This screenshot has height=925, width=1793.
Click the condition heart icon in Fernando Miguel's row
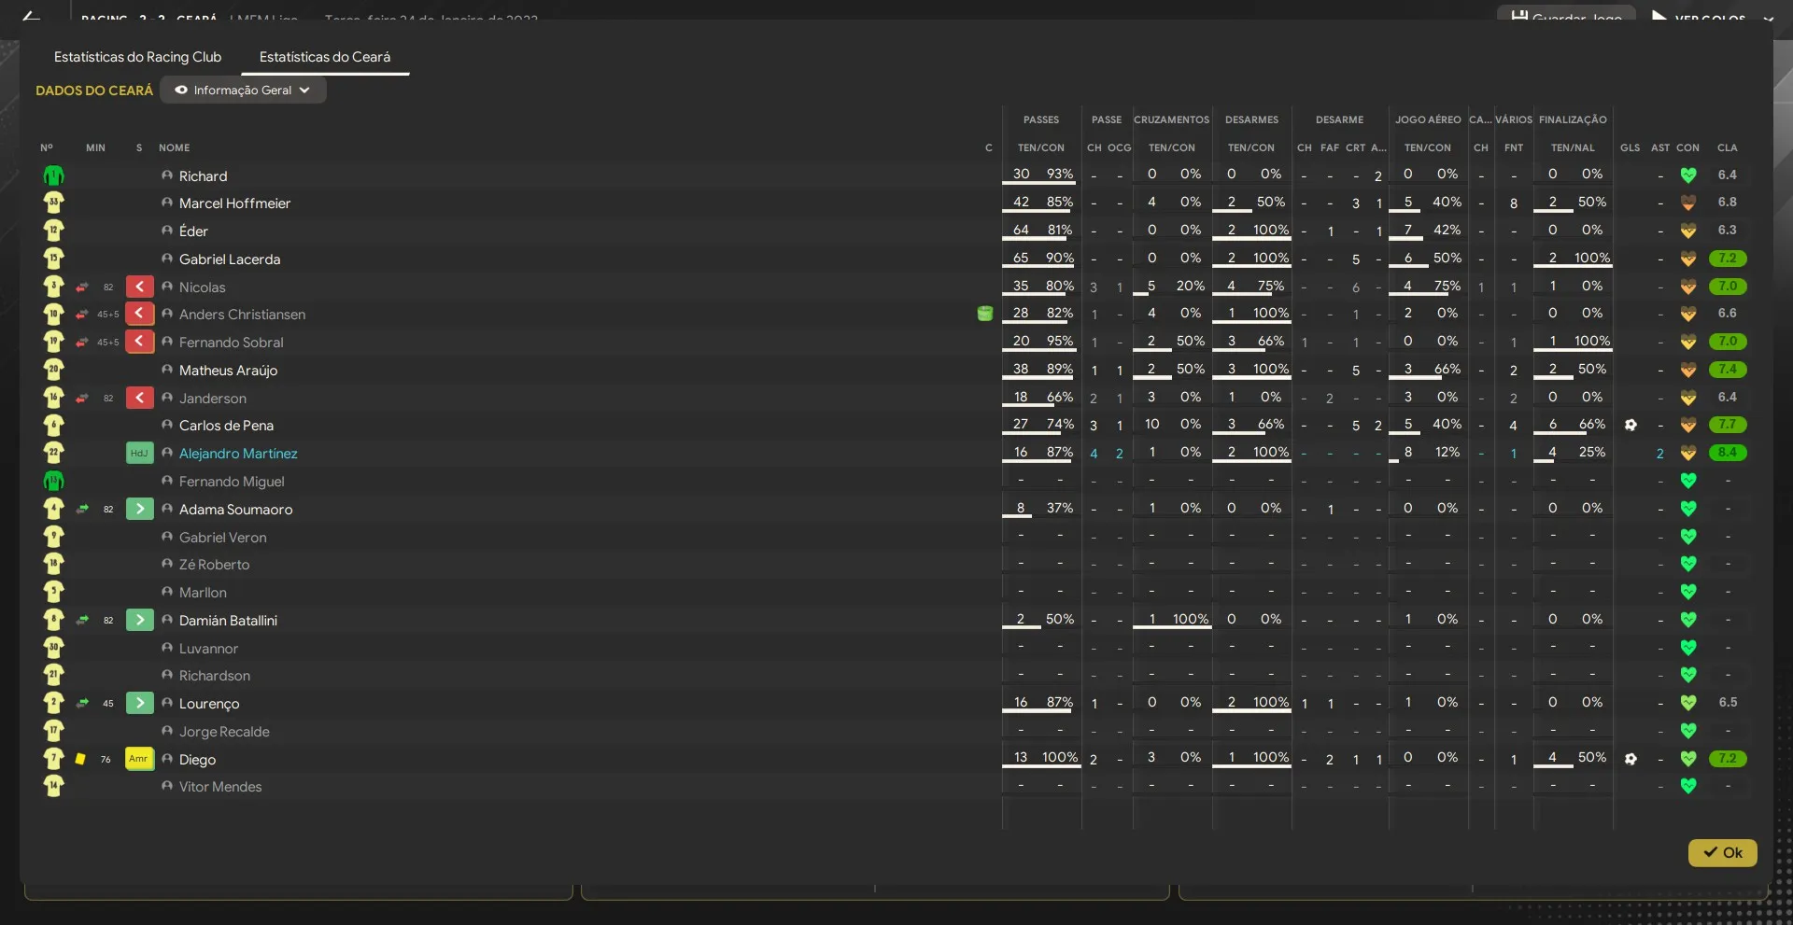click(1688, 481)
